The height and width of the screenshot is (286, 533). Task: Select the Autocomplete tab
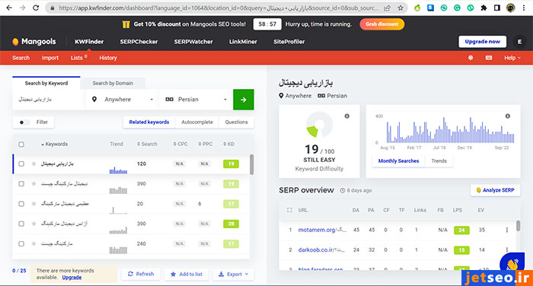[197, 122]
